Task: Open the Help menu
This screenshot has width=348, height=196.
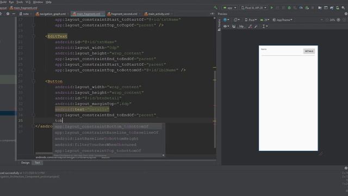Action: tap(48, 2)
